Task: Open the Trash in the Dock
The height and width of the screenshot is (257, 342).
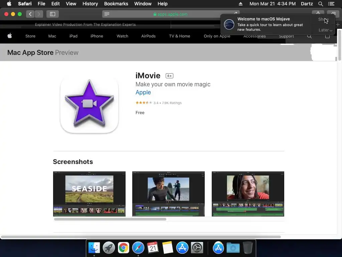Action: (x=247, y=248)
